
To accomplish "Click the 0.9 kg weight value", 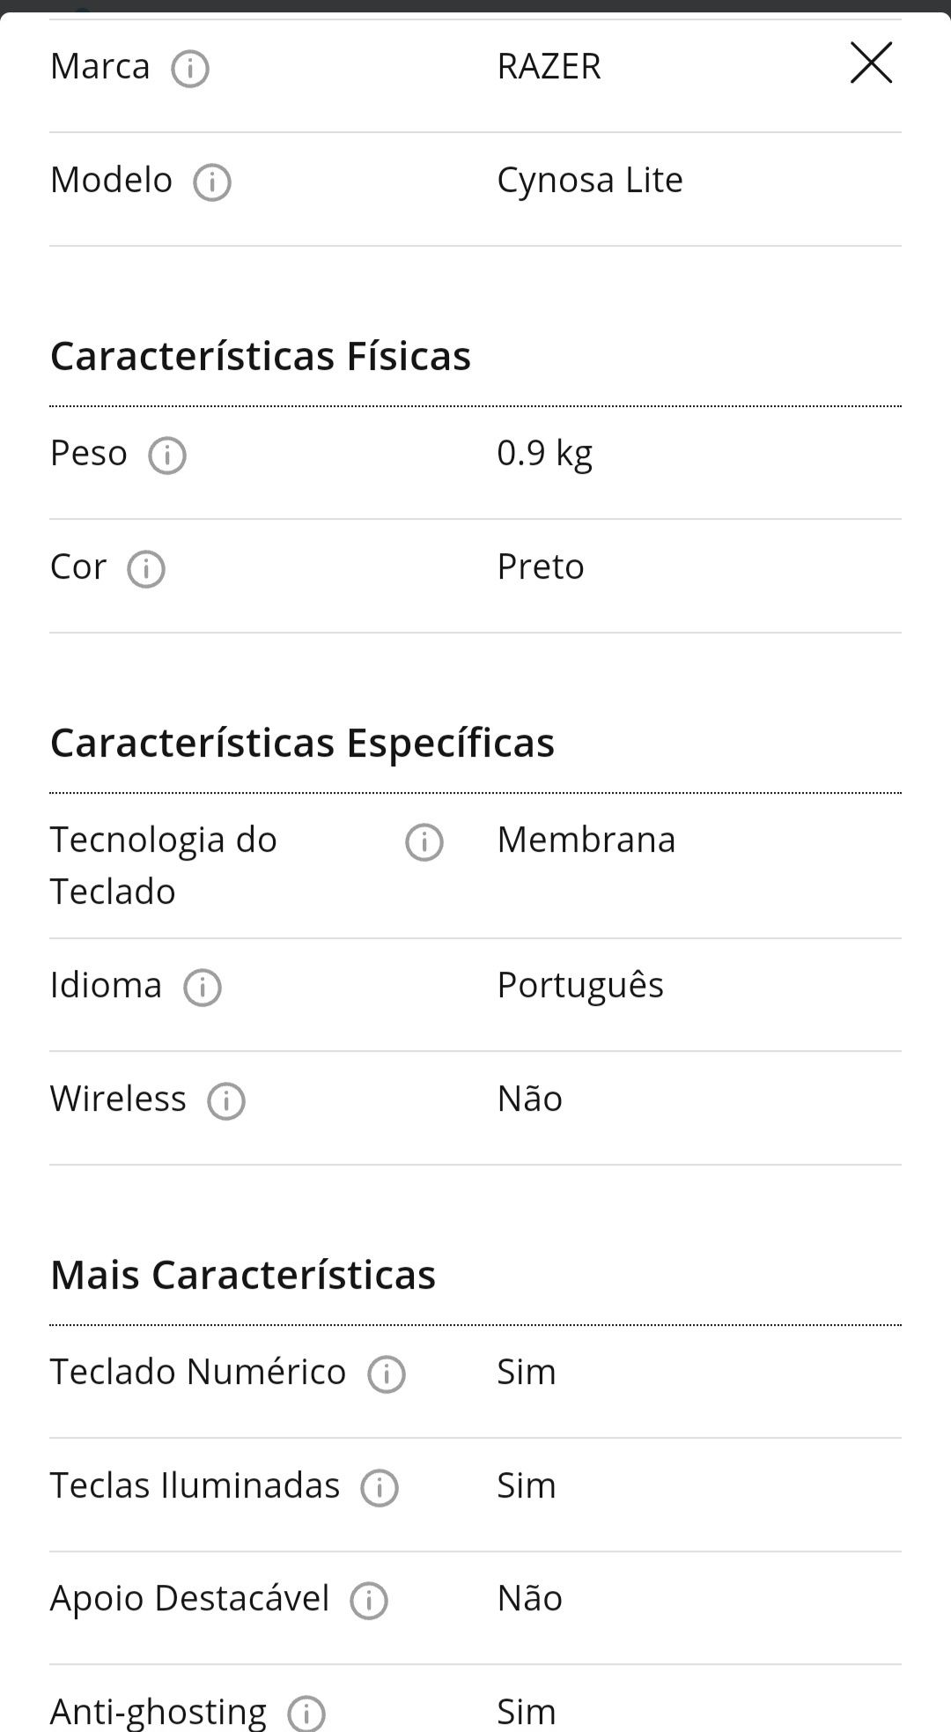I will [x=545, y=454].
